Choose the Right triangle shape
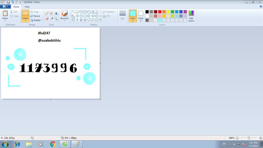 click(73, 16)
